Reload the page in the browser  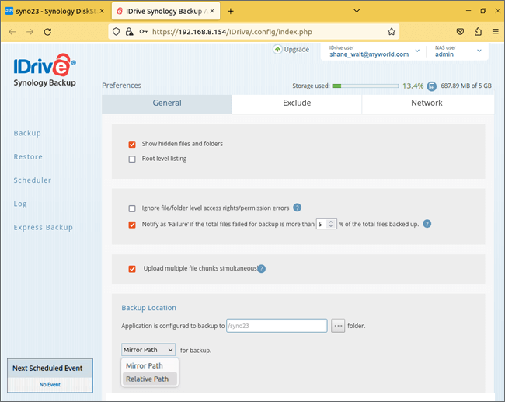coord(48,32)
